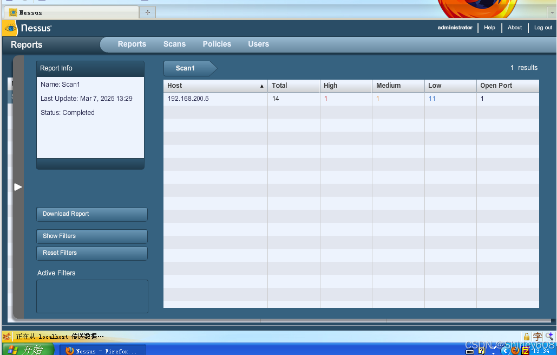Click the Last Update: Mar 7, 2025 13:29 text
This screenshot has width=557, height=355.
click(86, 99)
